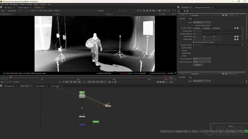The width and height of the screenshot is (248, 139).
Task: Select the green node in node graph
Action: pos(96,122)
